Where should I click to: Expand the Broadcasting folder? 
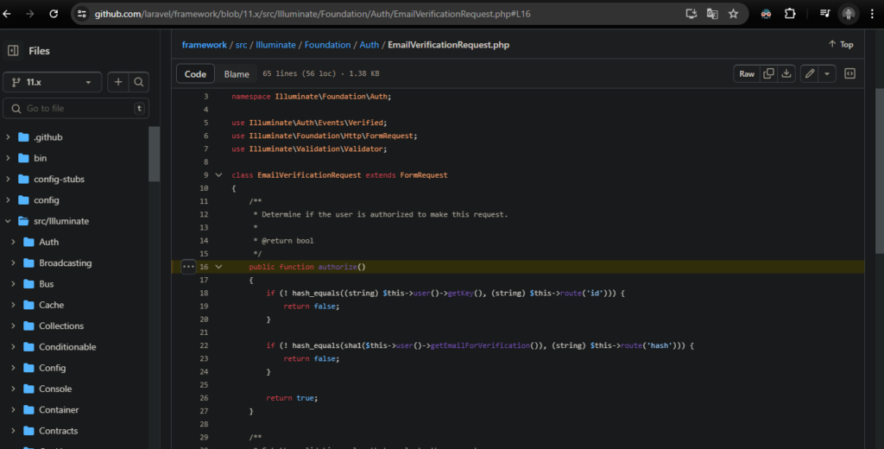pos(14,262)
